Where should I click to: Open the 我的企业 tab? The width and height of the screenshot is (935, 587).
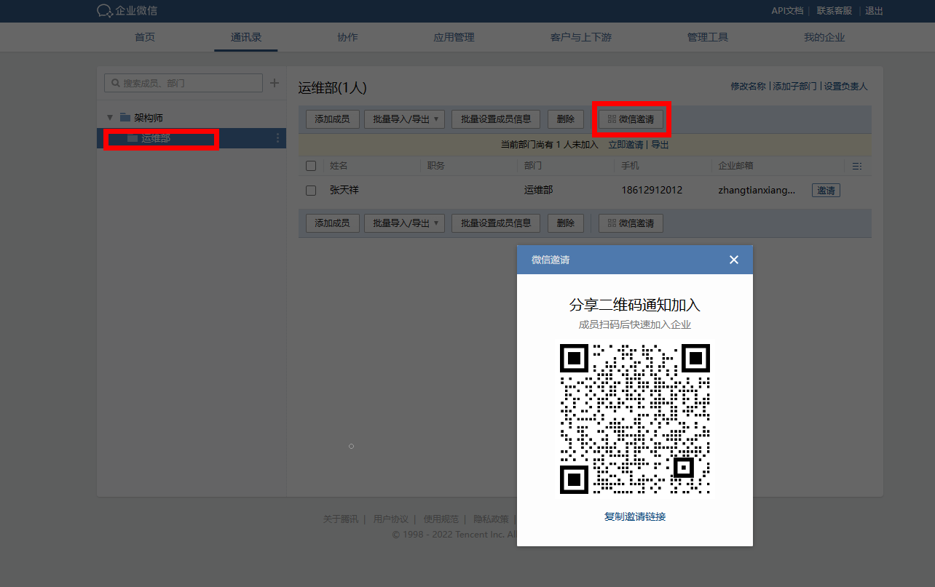pyautogui.click(x=824, y=37)
